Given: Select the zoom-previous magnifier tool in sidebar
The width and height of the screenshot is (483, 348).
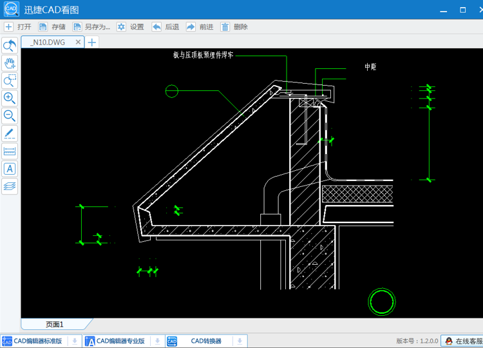Looking at the screenshot, I should point(10,46).
